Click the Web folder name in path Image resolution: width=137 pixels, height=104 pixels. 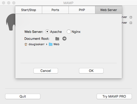click(56, 44)
